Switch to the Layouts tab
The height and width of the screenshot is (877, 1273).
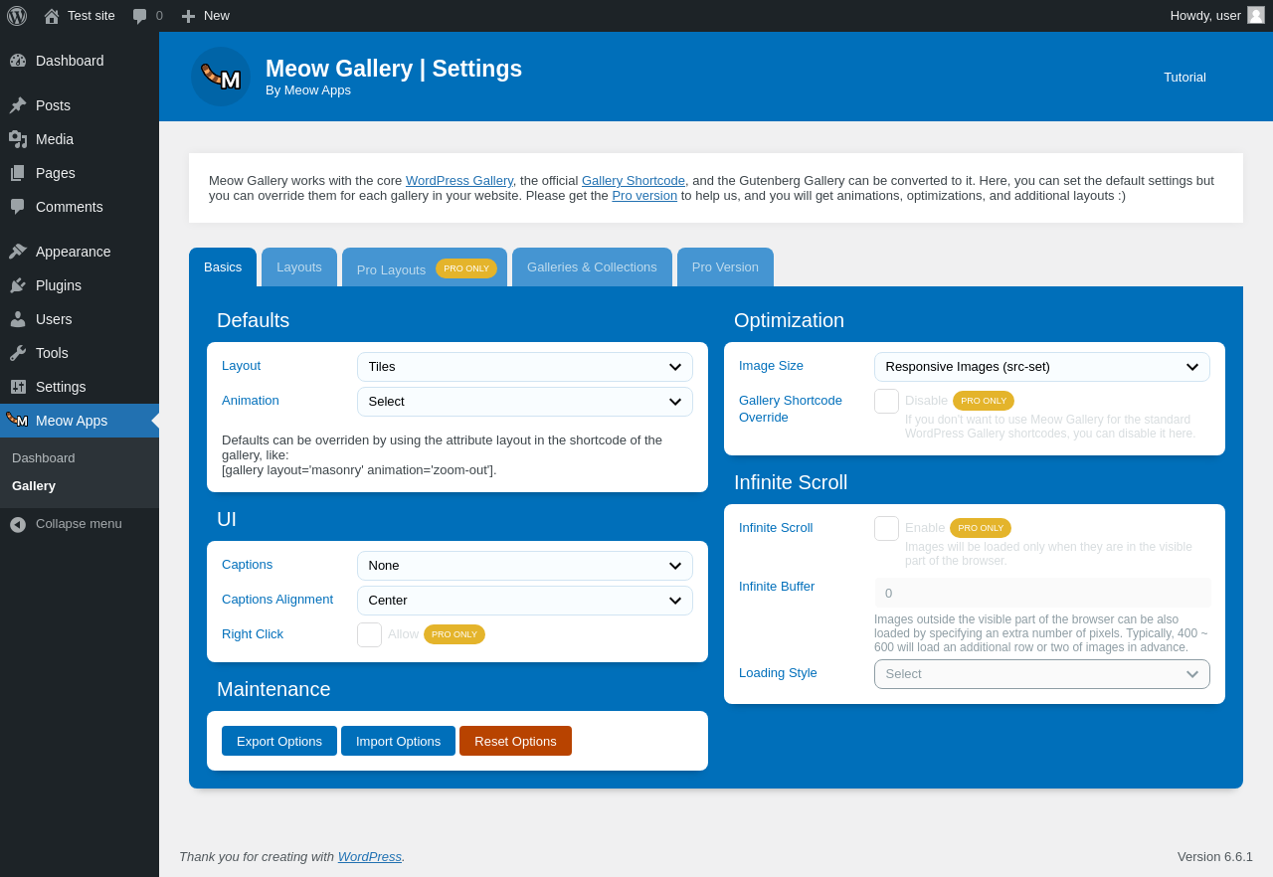click(299, 267)
